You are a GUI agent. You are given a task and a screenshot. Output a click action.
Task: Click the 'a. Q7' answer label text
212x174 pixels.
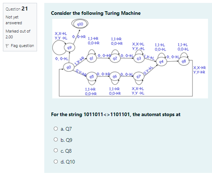coord(66,129)
